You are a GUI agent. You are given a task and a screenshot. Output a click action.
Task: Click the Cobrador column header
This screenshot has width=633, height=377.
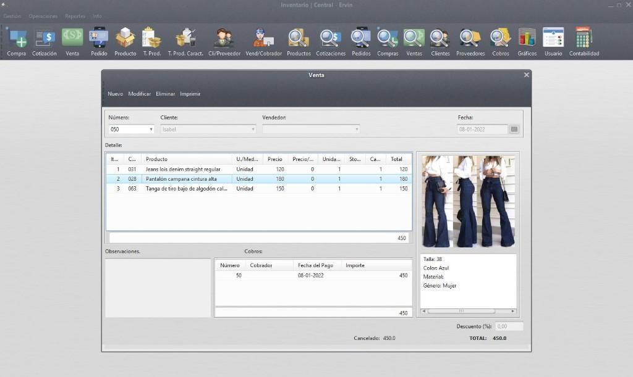point(270,265)
